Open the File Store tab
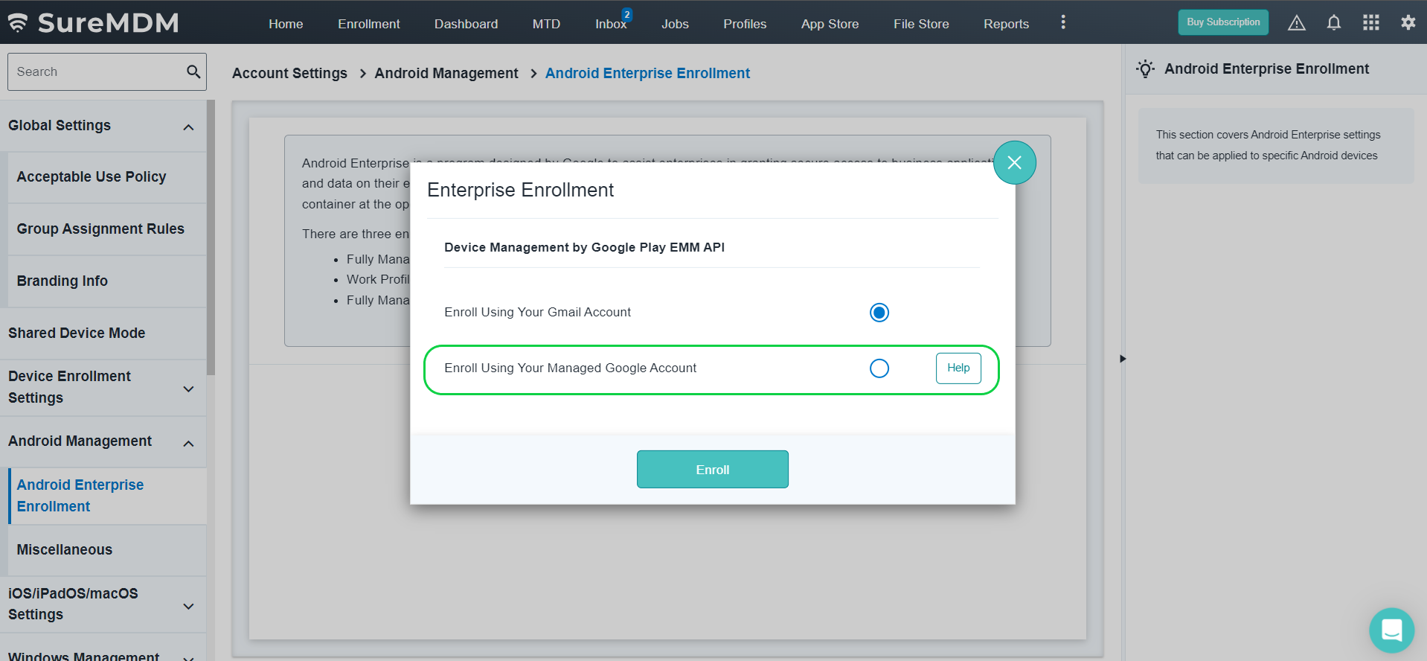1427x661 pixels. coord(921,24)
